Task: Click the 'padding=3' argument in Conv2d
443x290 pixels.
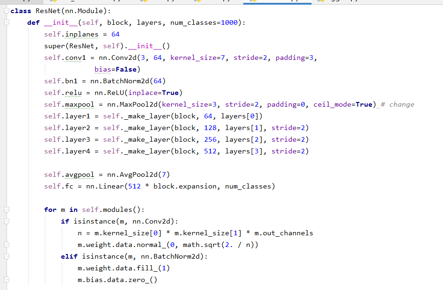Action: (x=294, y=58)
